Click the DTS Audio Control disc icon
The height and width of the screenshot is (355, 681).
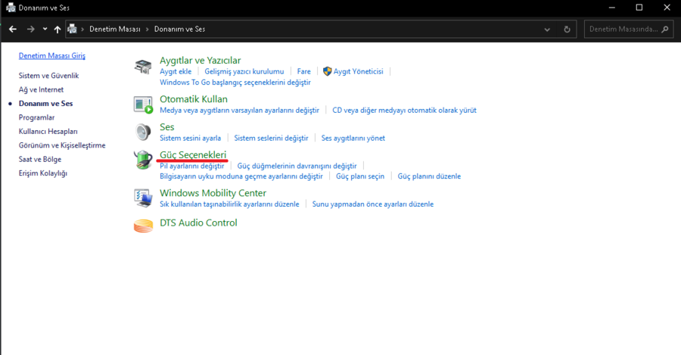(143, 226)
